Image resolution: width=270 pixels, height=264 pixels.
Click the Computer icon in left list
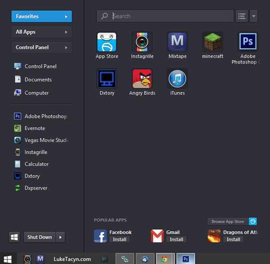pyautogui.click(x=18, y=93)
